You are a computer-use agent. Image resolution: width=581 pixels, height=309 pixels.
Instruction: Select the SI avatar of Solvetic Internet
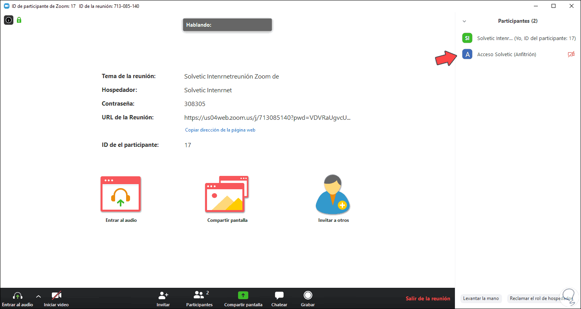[x=467, y=38]
